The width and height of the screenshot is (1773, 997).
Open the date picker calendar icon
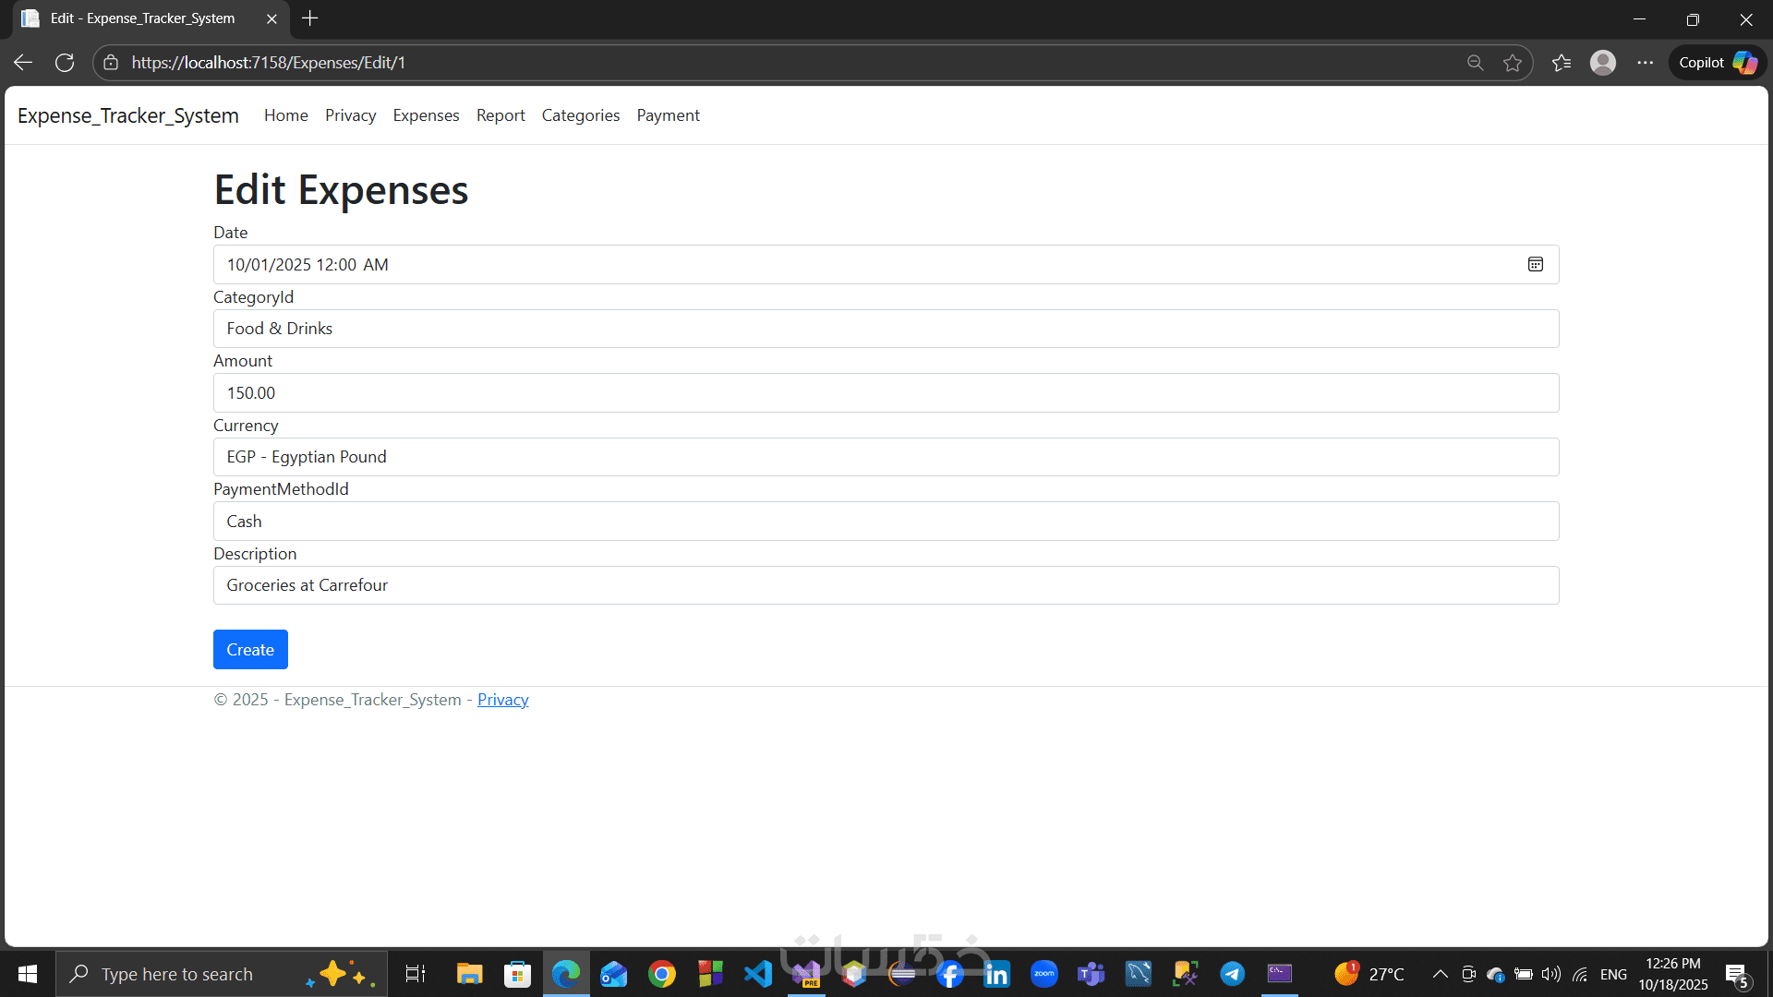click(1535, 265)
